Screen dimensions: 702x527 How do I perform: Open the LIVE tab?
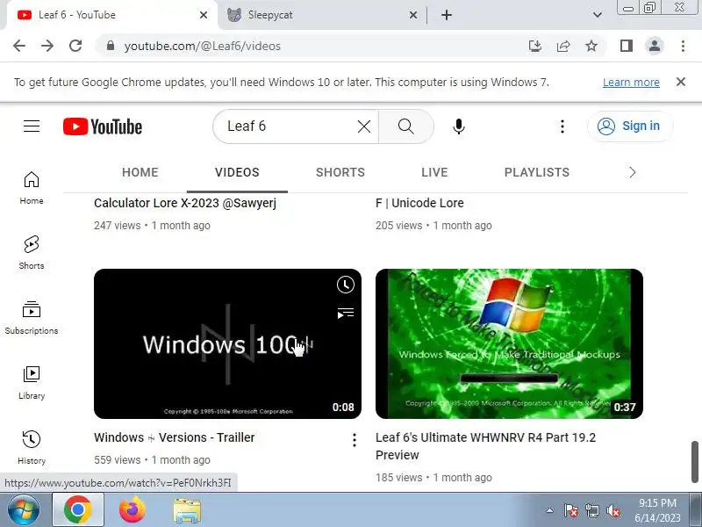pyautogui.click(x=434, y=172)
